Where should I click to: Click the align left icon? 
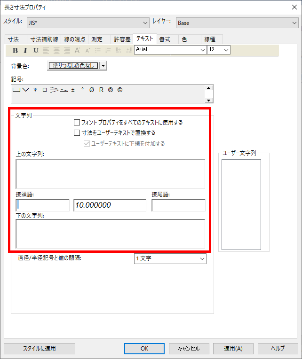click(46, 50)
